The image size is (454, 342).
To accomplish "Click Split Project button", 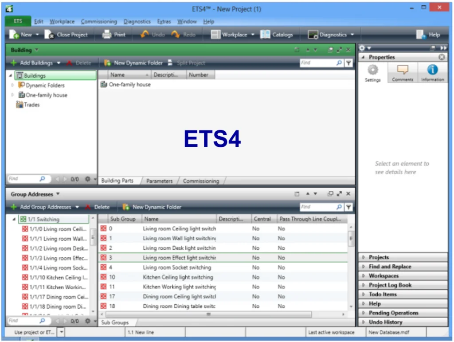I will coord(186,63).
